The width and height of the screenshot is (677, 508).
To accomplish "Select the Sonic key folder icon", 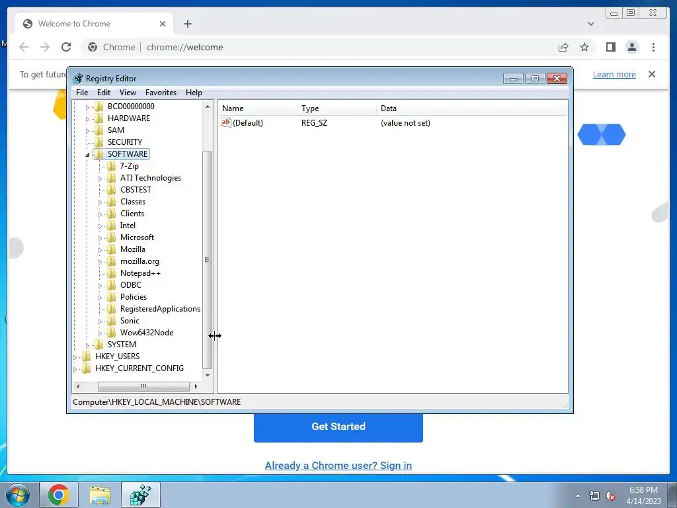I will 111,321.
